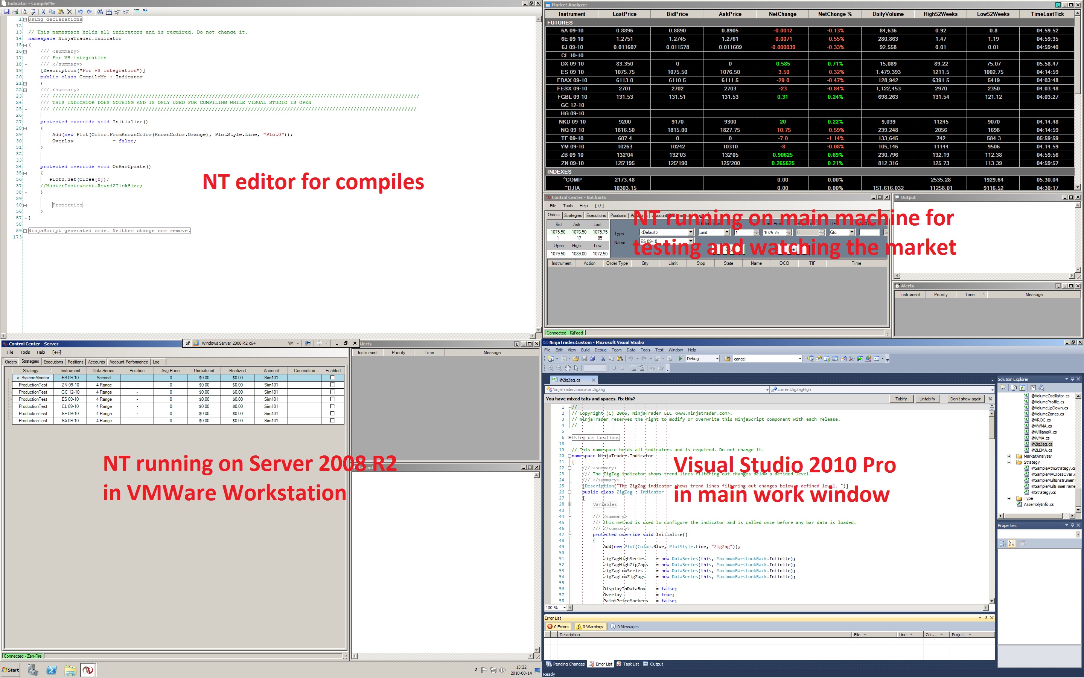The height and width of the screenshot is (678, 1084).
Task: Enable ProductionTest 6A 09-10 strategy checkbox
Action: (332, 421)
